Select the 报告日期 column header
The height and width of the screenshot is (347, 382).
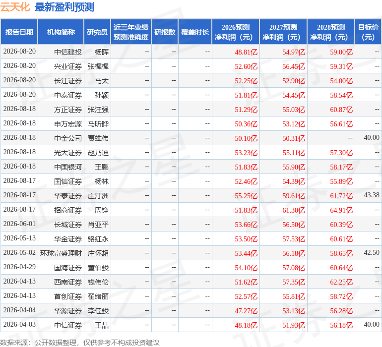[x=19, y=32]
